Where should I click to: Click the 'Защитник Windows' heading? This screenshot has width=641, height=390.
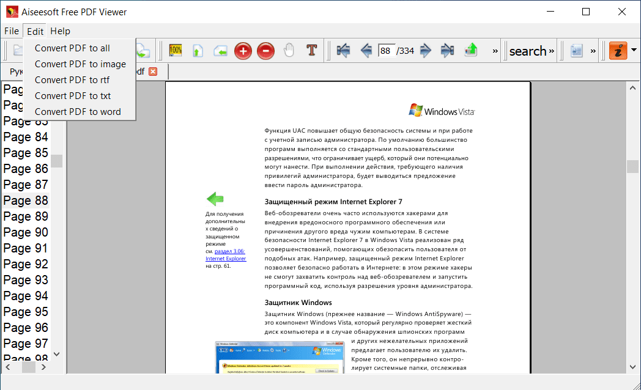tap(298, 303)
